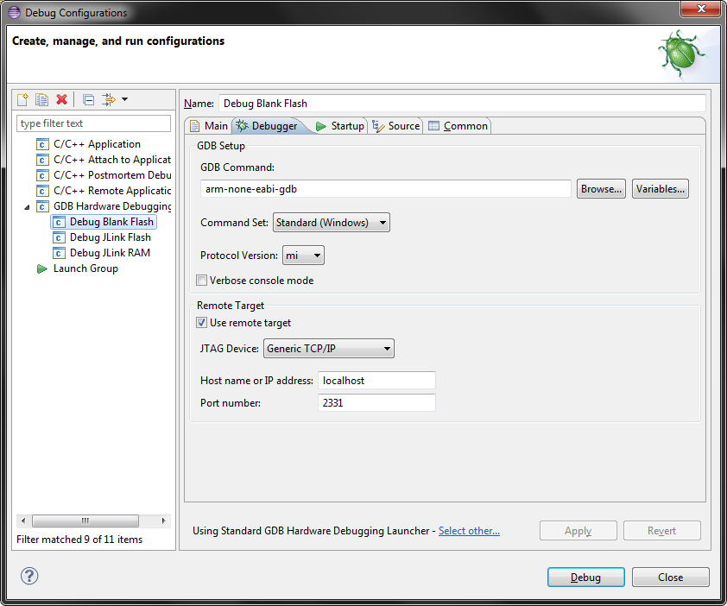727x606 pixels.
Task: Click the red Delete configuration icon
Action: (x=61, y=99)
